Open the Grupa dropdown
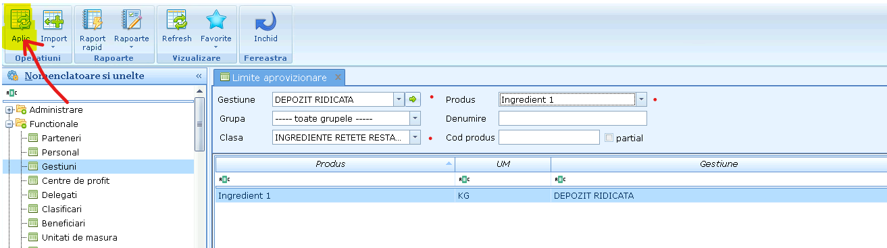Screen dimensions: 887x248 pyautogui.click(x=415, y=118)
